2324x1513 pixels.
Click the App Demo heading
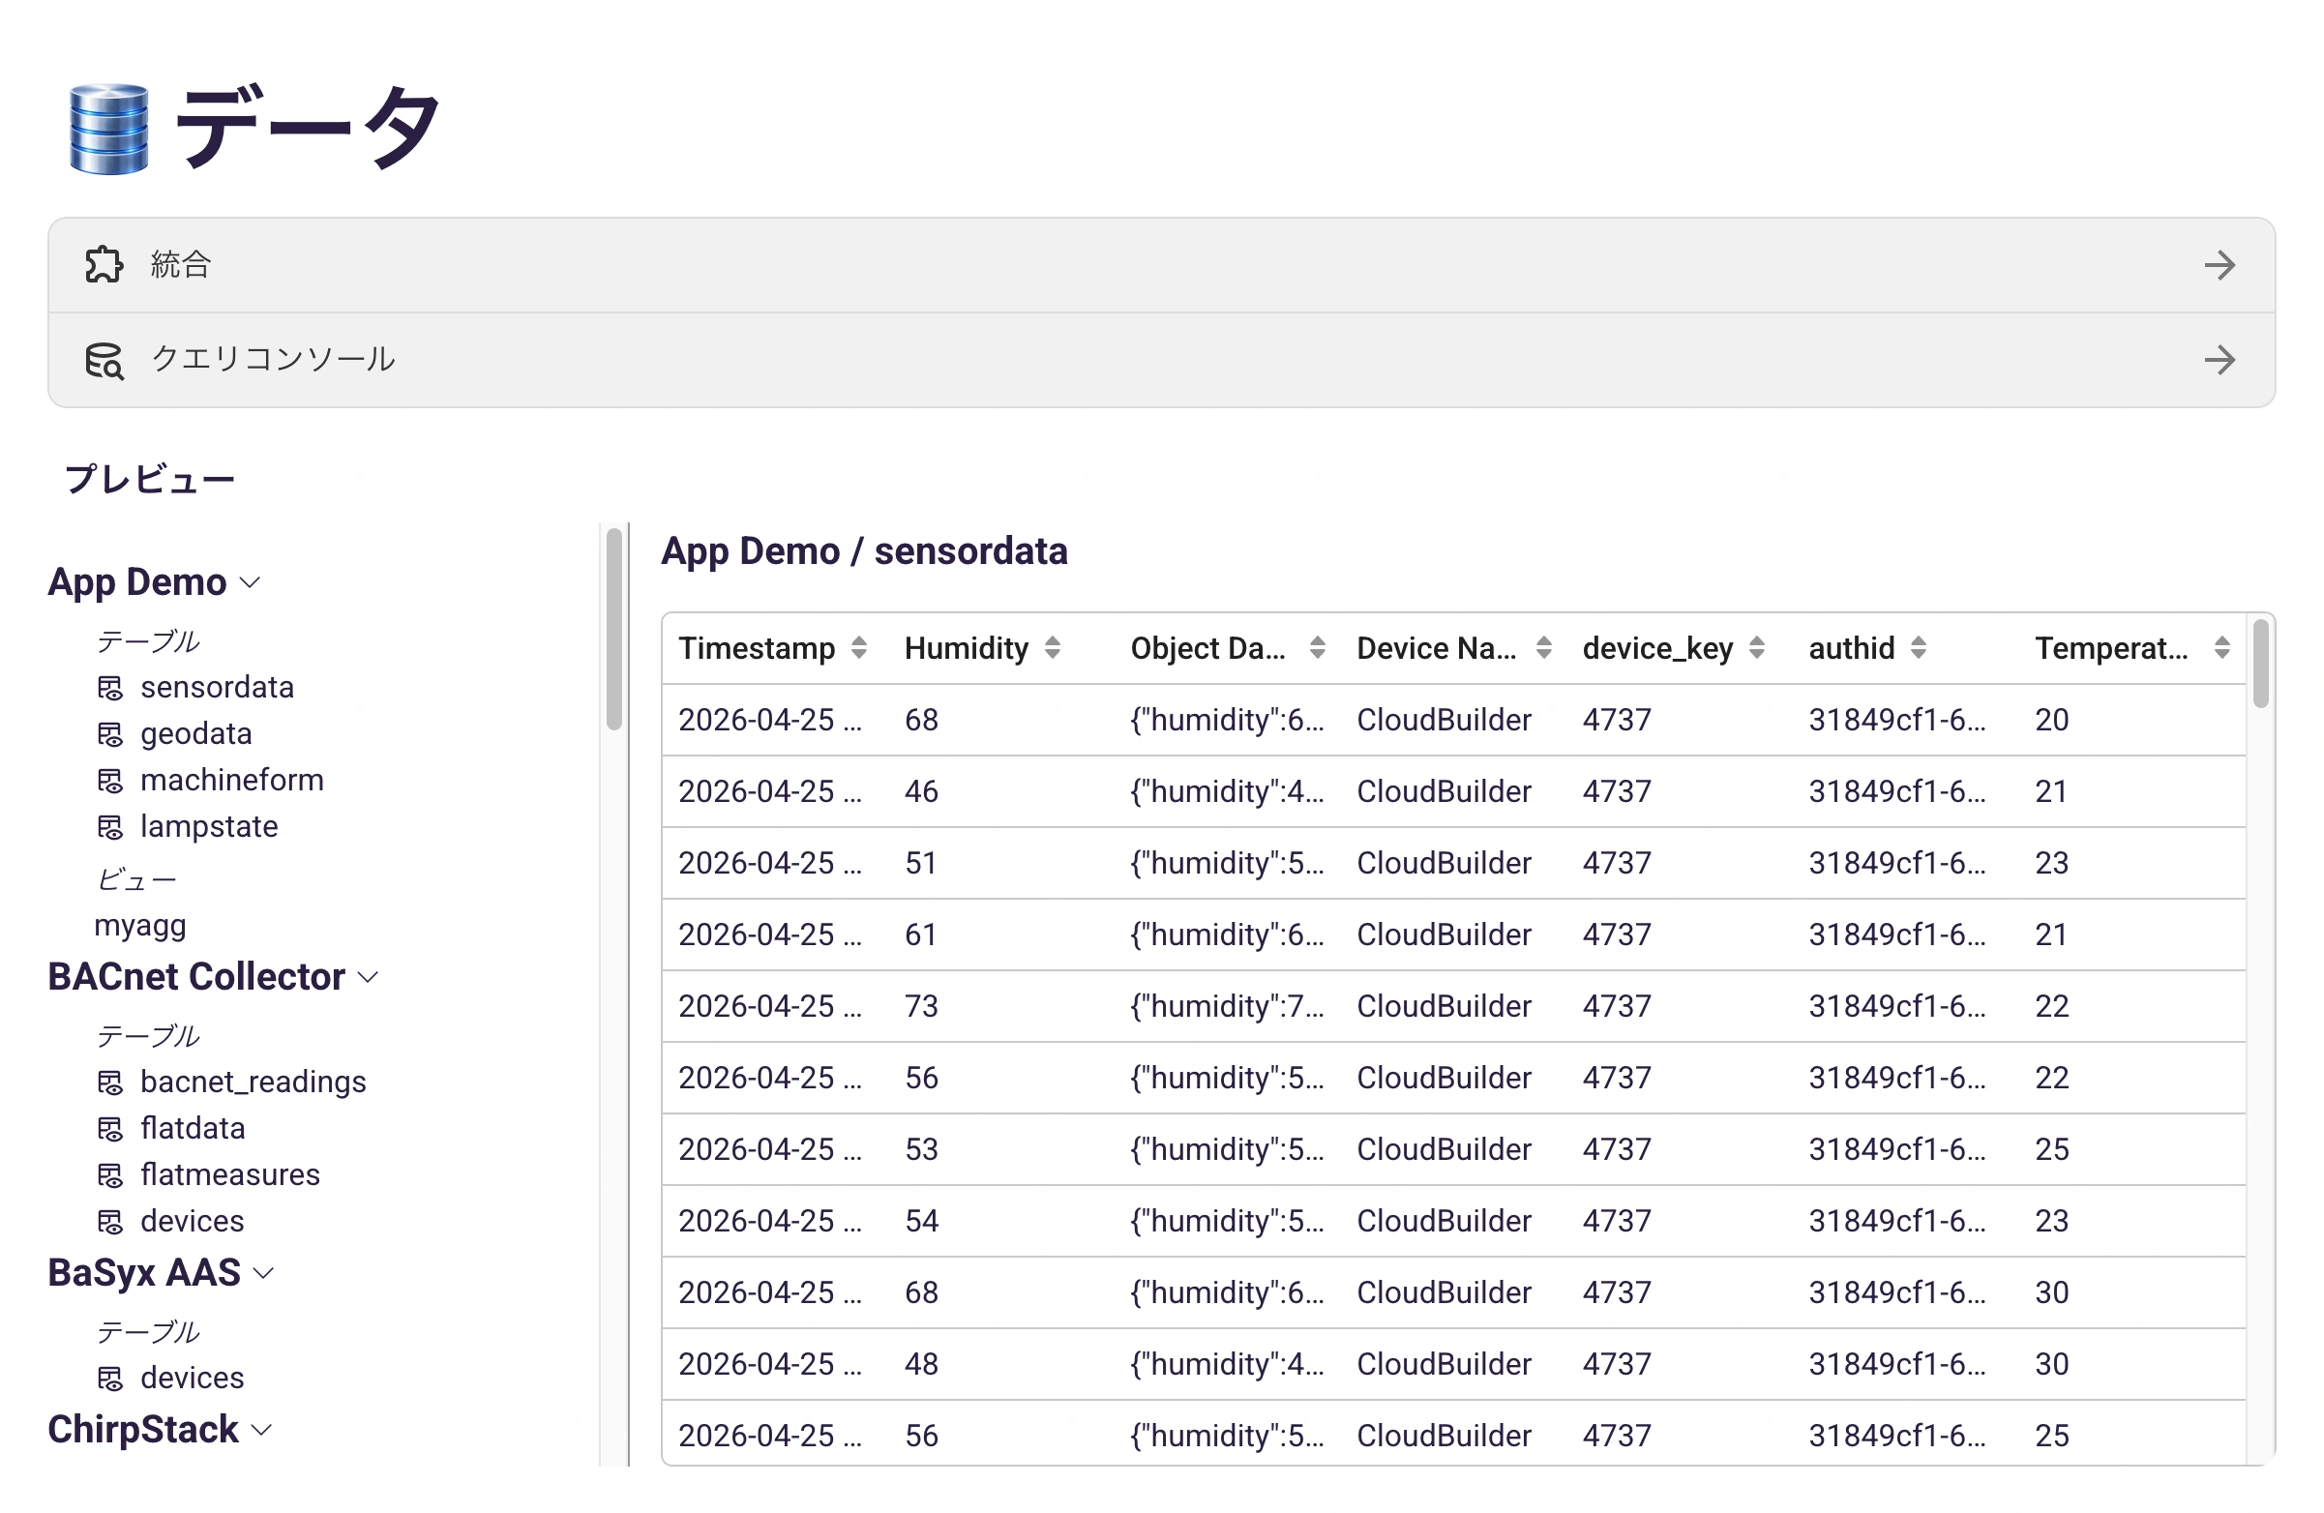click(136, 582)
